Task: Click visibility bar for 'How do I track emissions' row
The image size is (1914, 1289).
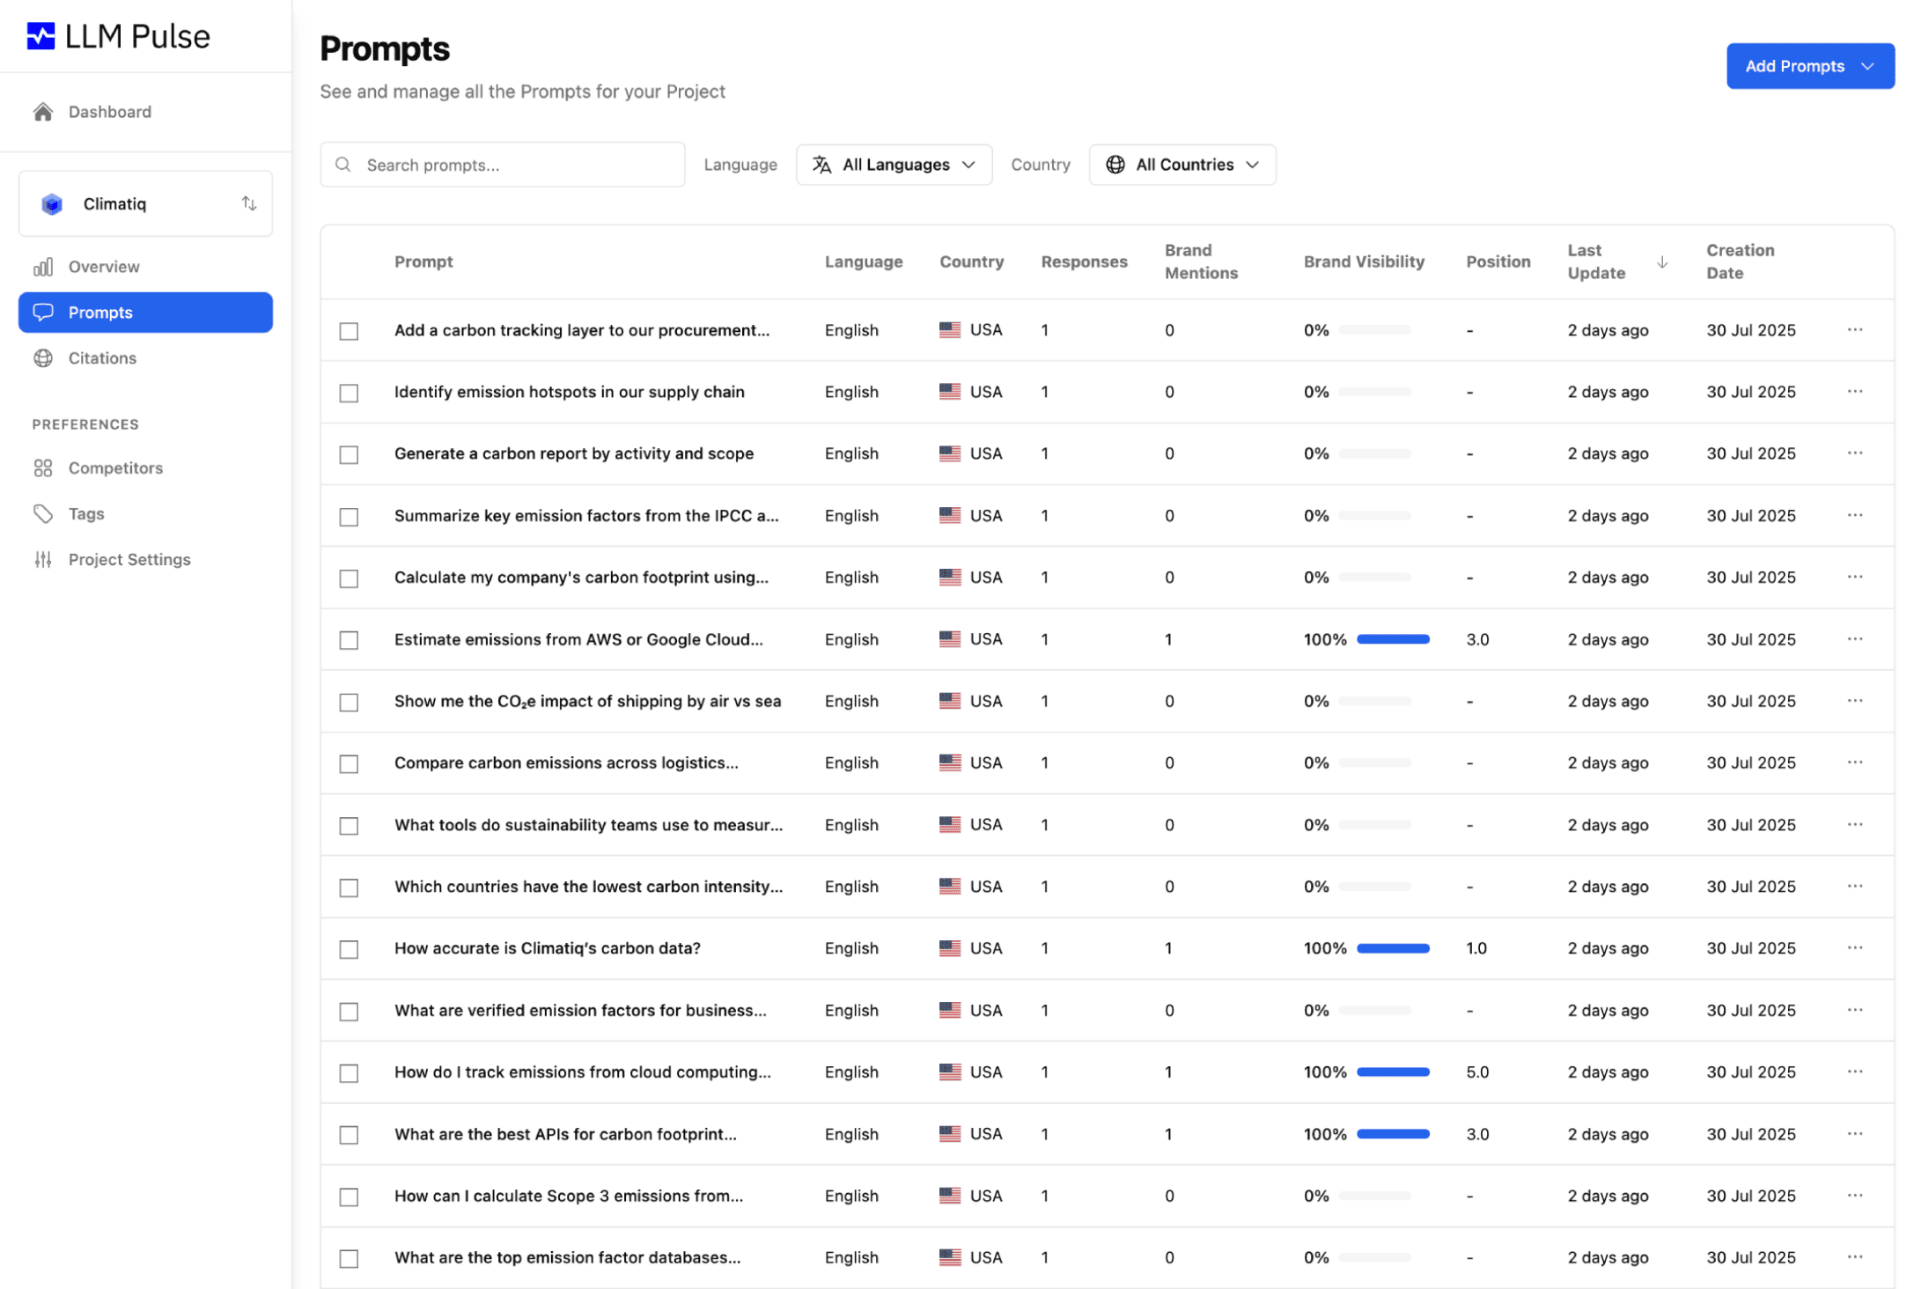Action: (1393, 1072)
